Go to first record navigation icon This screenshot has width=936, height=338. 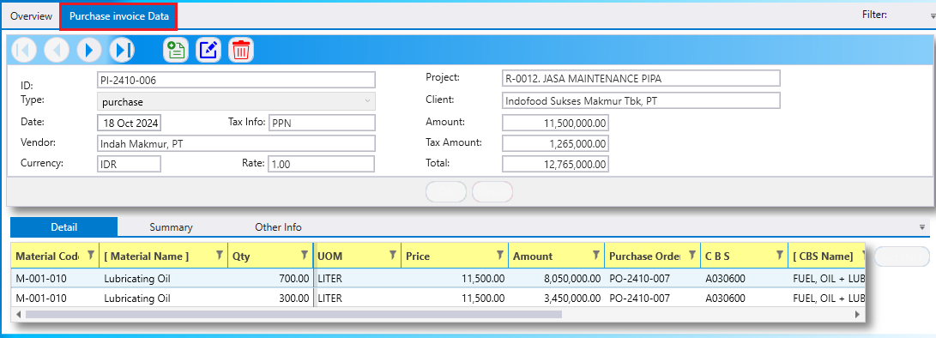(x=24, y=50)
